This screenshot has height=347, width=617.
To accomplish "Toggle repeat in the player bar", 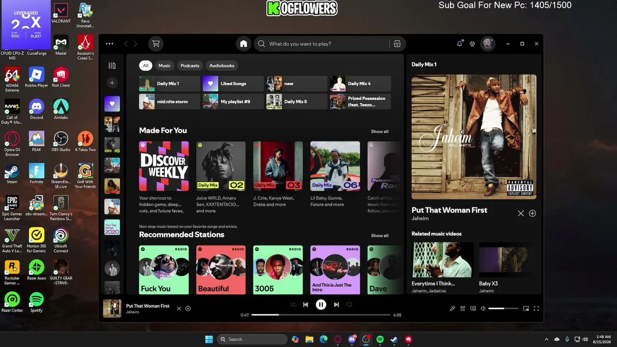I will (349, 305).
